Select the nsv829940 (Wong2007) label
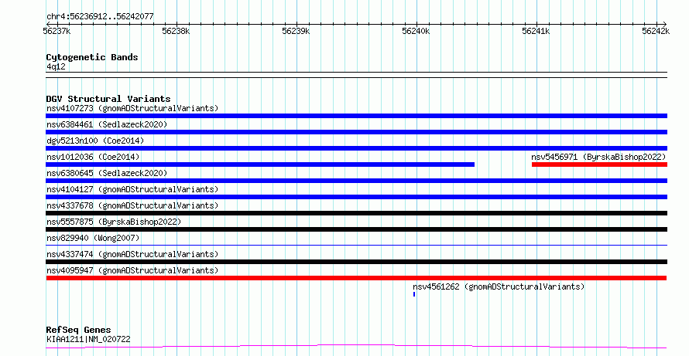 click(x=93, y=238)
